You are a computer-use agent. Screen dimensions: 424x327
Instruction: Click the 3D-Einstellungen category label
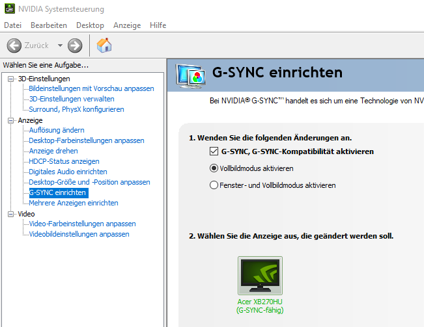tap(44, 79)
